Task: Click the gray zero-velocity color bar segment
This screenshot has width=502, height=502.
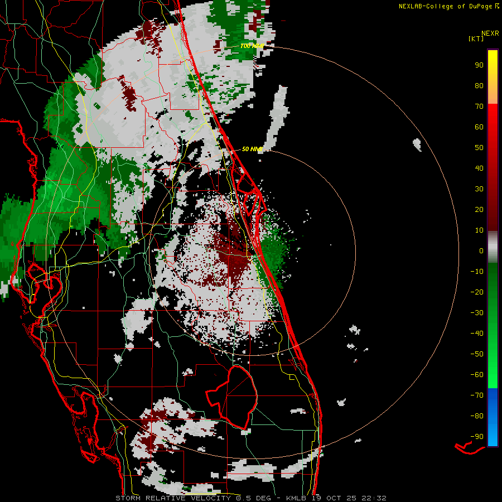Action: [x=493, y=247]
